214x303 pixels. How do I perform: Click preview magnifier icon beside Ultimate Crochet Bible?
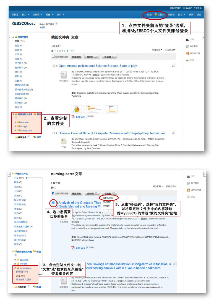[174, 133]
